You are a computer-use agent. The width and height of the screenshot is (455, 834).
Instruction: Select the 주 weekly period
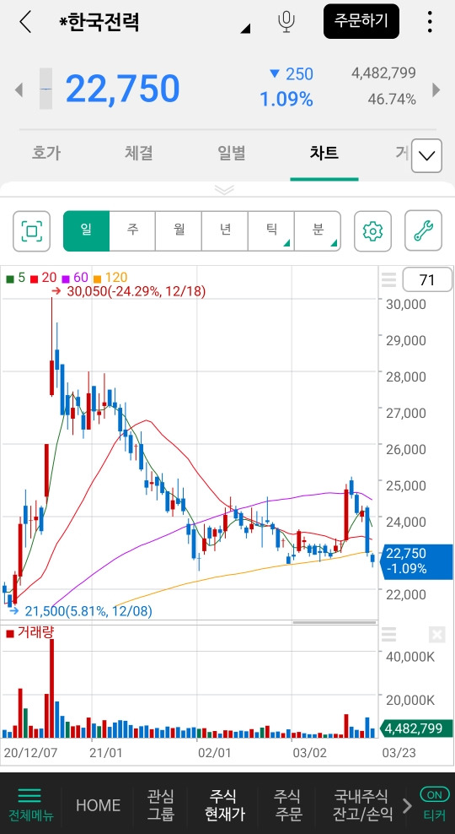132,230
